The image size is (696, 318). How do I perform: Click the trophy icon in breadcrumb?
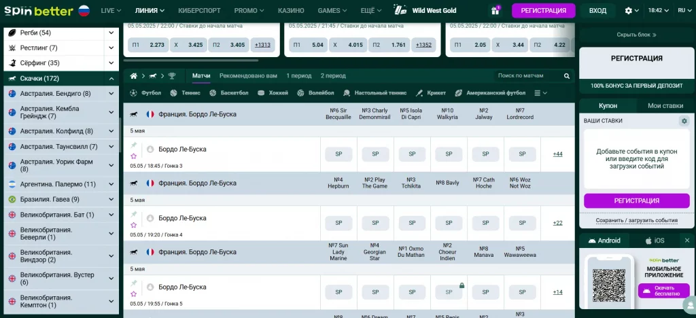(x=172, y=76)
